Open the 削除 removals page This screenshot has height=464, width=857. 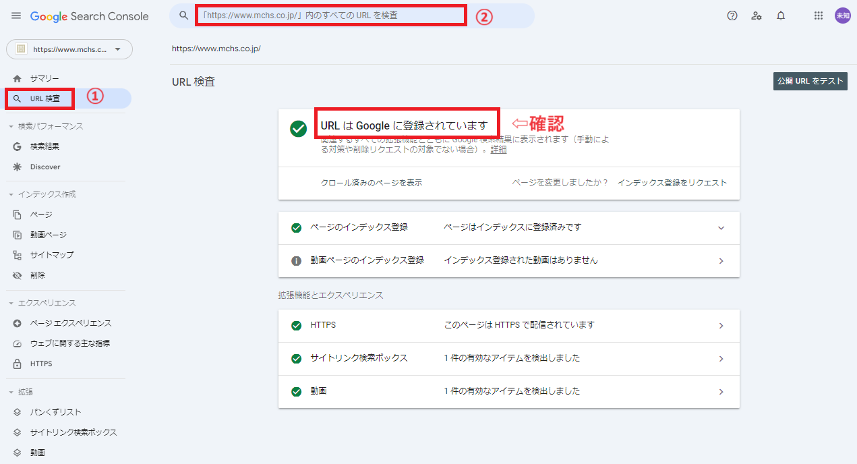tap(37, 275)
